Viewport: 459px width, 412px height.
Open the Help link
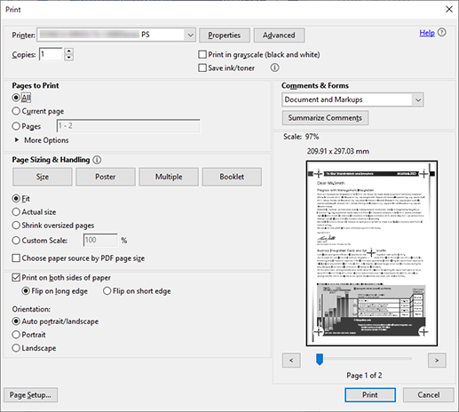(427, 33)
